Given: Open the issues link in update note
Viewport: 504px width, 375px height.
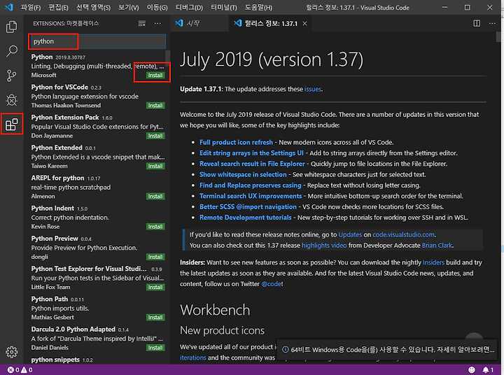Looking at the screenshot, I should [x=313, y=89].
